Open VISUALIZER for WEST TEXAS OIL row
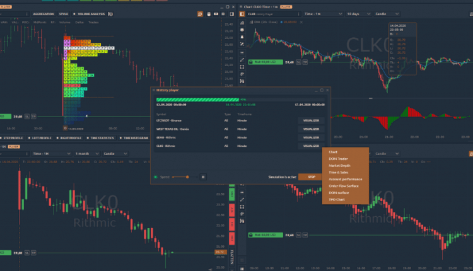The width and height of the screenshot is (473, 271). pos(311,129)
